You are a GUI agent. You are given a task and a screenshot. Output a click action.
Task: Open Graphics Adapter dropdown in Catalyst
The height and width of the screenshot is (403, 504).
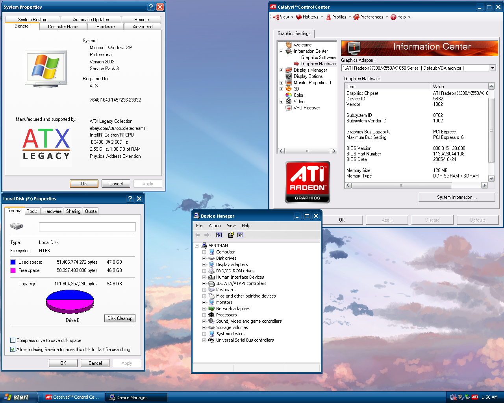[492, 68]
